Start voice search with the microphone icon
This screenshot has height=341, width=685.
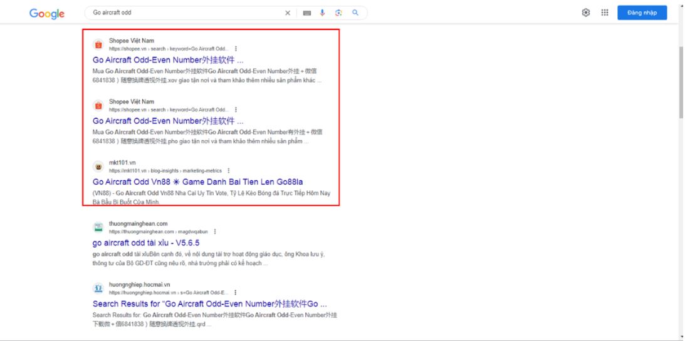(x=323, y=13)
